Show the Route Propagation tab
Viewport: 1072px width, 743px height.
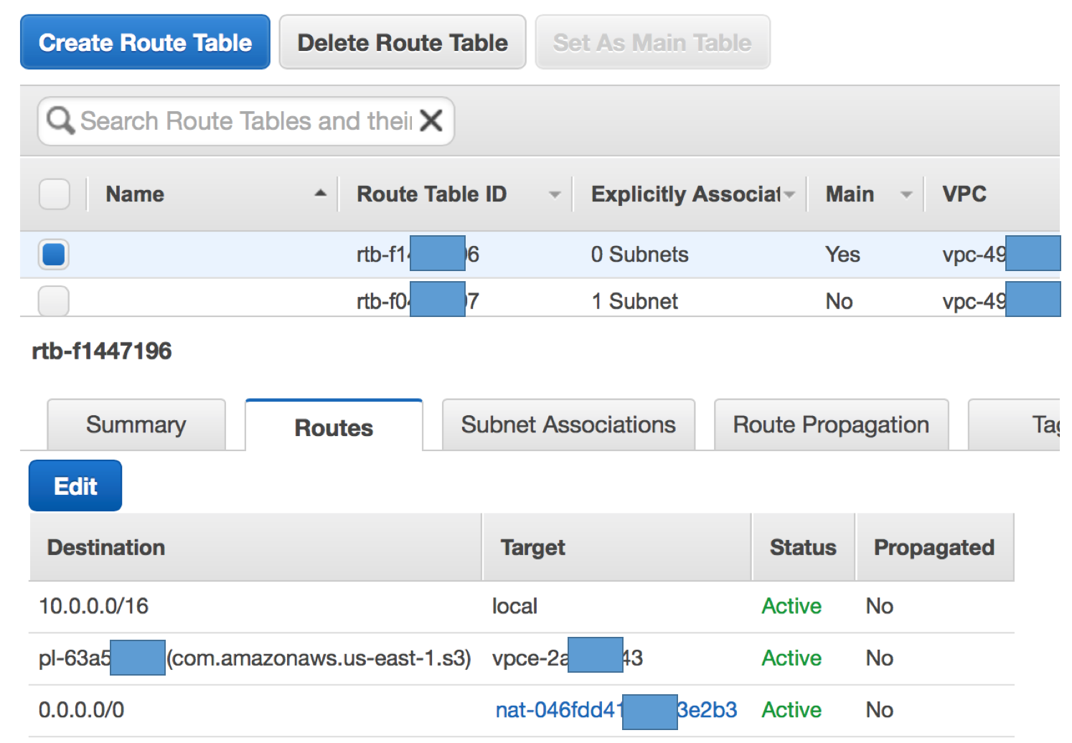click(x=831, y=425)
